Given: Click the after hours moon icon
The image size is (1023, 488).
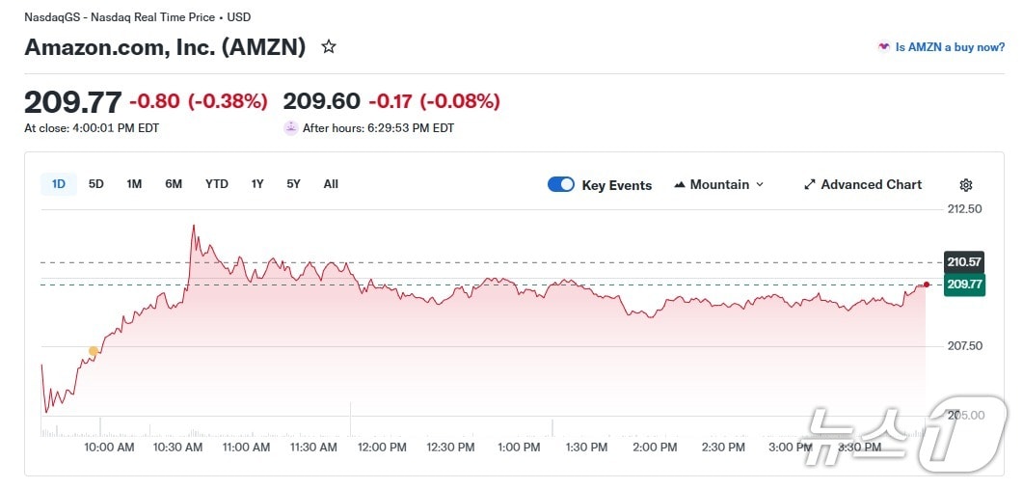Looking at the screenshot, I should pyautogui.click(x=290, y=127).
